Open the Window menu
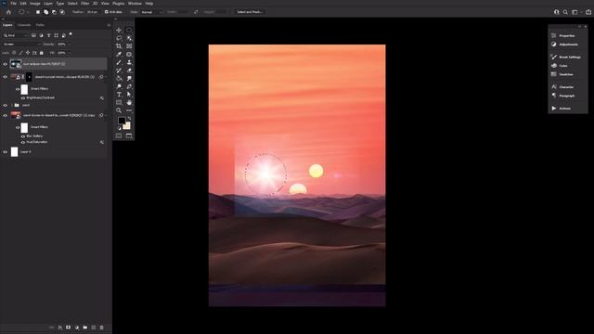 (135, 4)
